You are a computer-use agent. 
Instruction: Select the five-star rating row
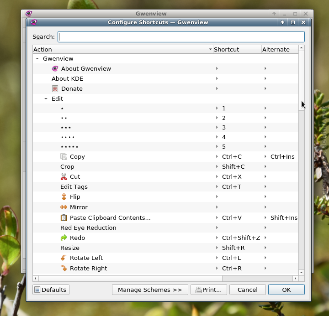[x=165, y=146]
